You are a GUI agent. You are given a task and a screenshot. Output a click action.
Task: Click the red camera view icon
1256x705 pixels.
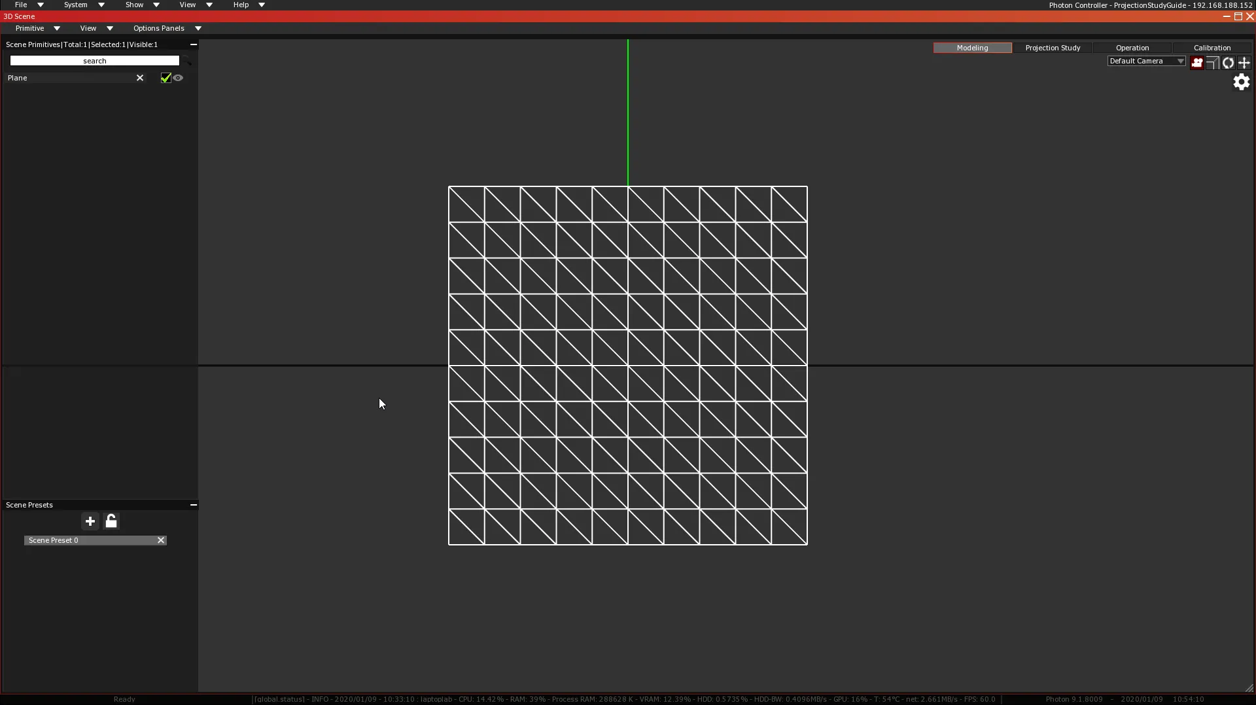(x=1196, y=63)
